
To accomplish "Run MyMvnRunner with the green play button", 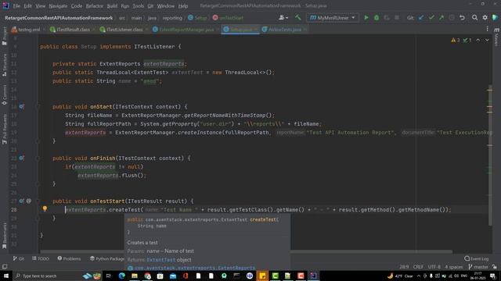I will pyautogui.click(x=366, y=17).
